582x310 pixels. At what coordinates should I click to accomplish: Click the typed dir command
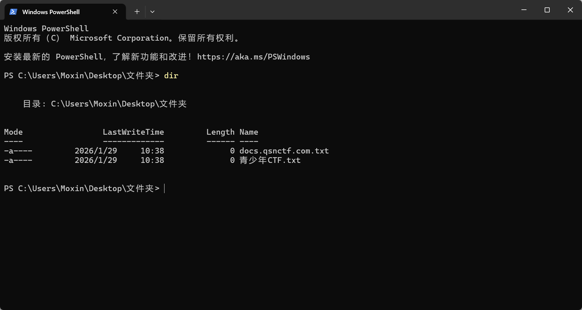[x=171, y=76]
